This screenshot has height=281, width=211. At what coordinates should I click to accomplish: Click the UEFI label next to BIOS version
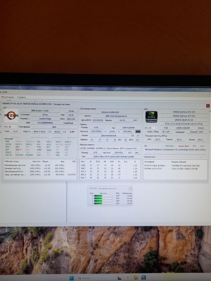click(135, 120)
